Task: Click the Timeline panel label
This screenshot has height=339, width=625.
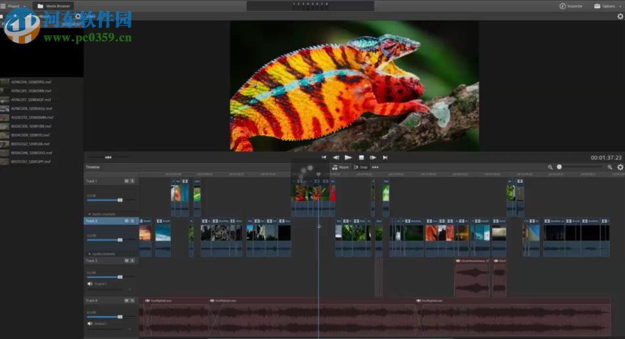Action: tap(93, 167)
